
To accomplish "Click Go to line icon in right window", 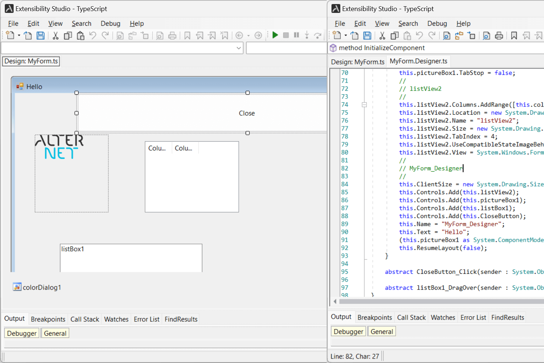I will tap(471, 35).
